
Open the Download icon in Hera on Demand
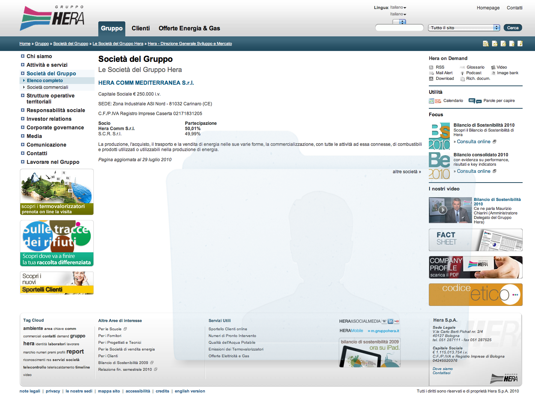tap(431, 79)
